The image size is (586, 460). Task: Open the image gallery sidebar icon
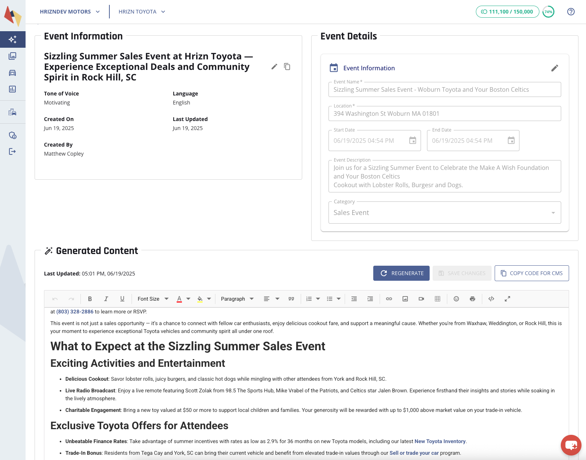click(x=12, y=56)
